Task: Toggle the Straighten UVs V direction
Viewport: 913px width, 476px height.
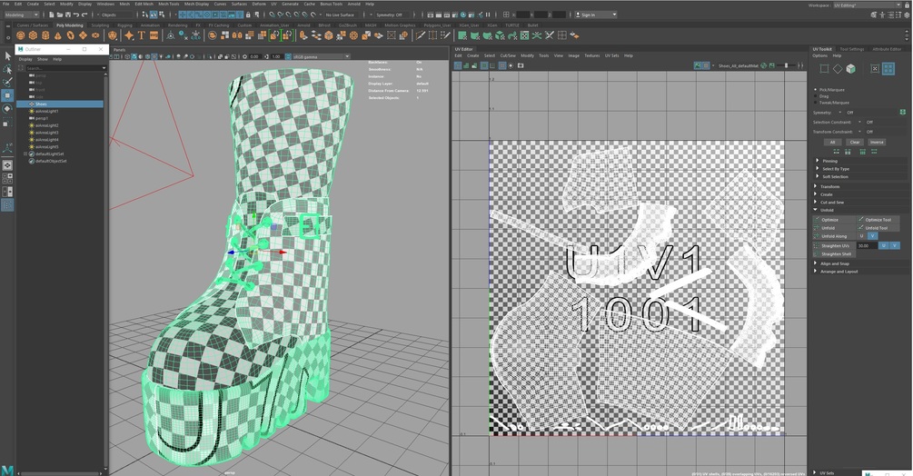Action: (895, 245)
